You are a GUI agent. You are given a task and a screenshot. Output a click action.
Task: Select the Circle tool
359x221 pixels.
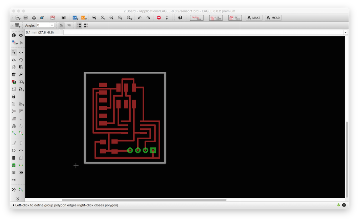coord(14,151)
